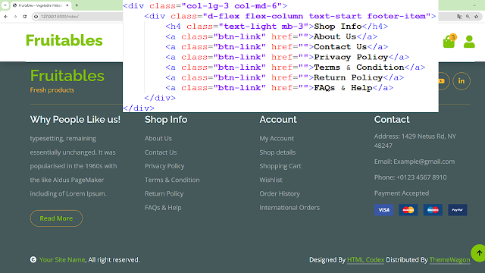Viewport: 485px width, 273px height.
Task: Close the Fruitables browser tab
Action: click(x=67, y=5)
